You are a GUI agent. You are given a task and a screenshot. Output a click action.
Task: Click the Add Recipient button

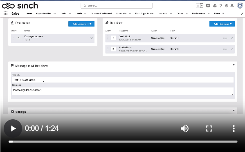click(222, 24)
